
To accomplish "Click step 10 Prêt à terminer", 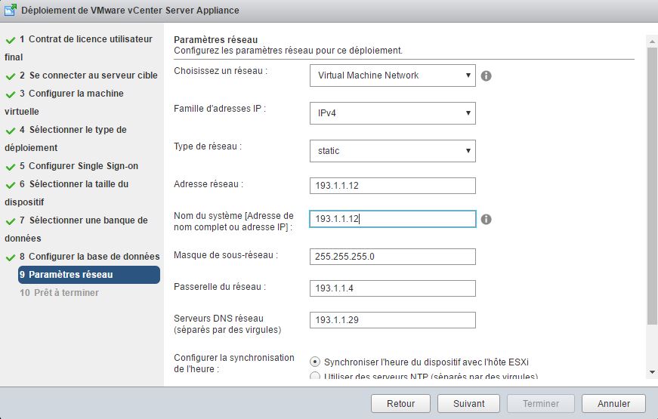I will coord(59,293).
